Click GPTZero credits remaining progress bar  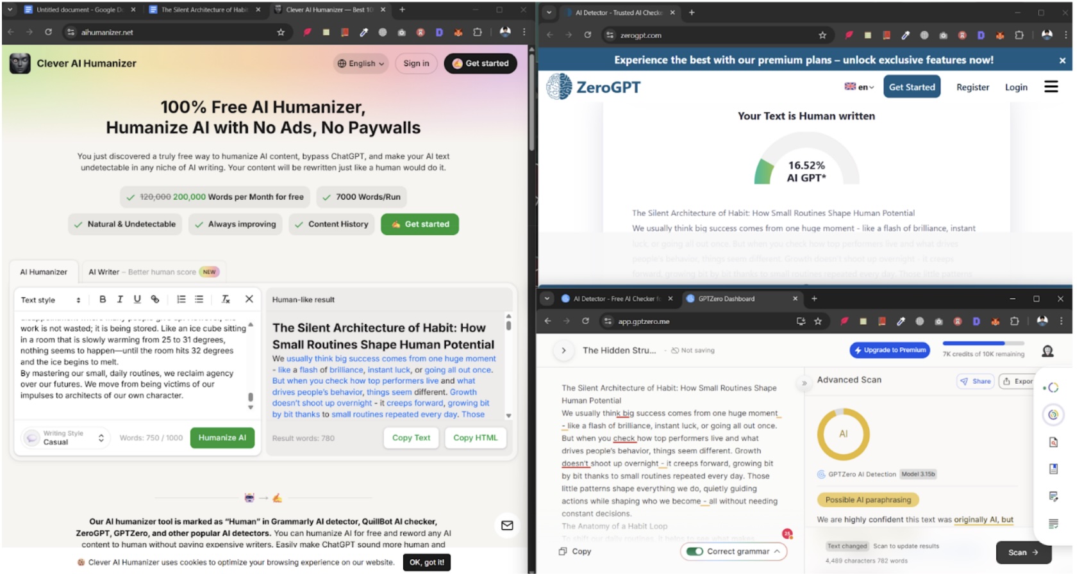983,344
